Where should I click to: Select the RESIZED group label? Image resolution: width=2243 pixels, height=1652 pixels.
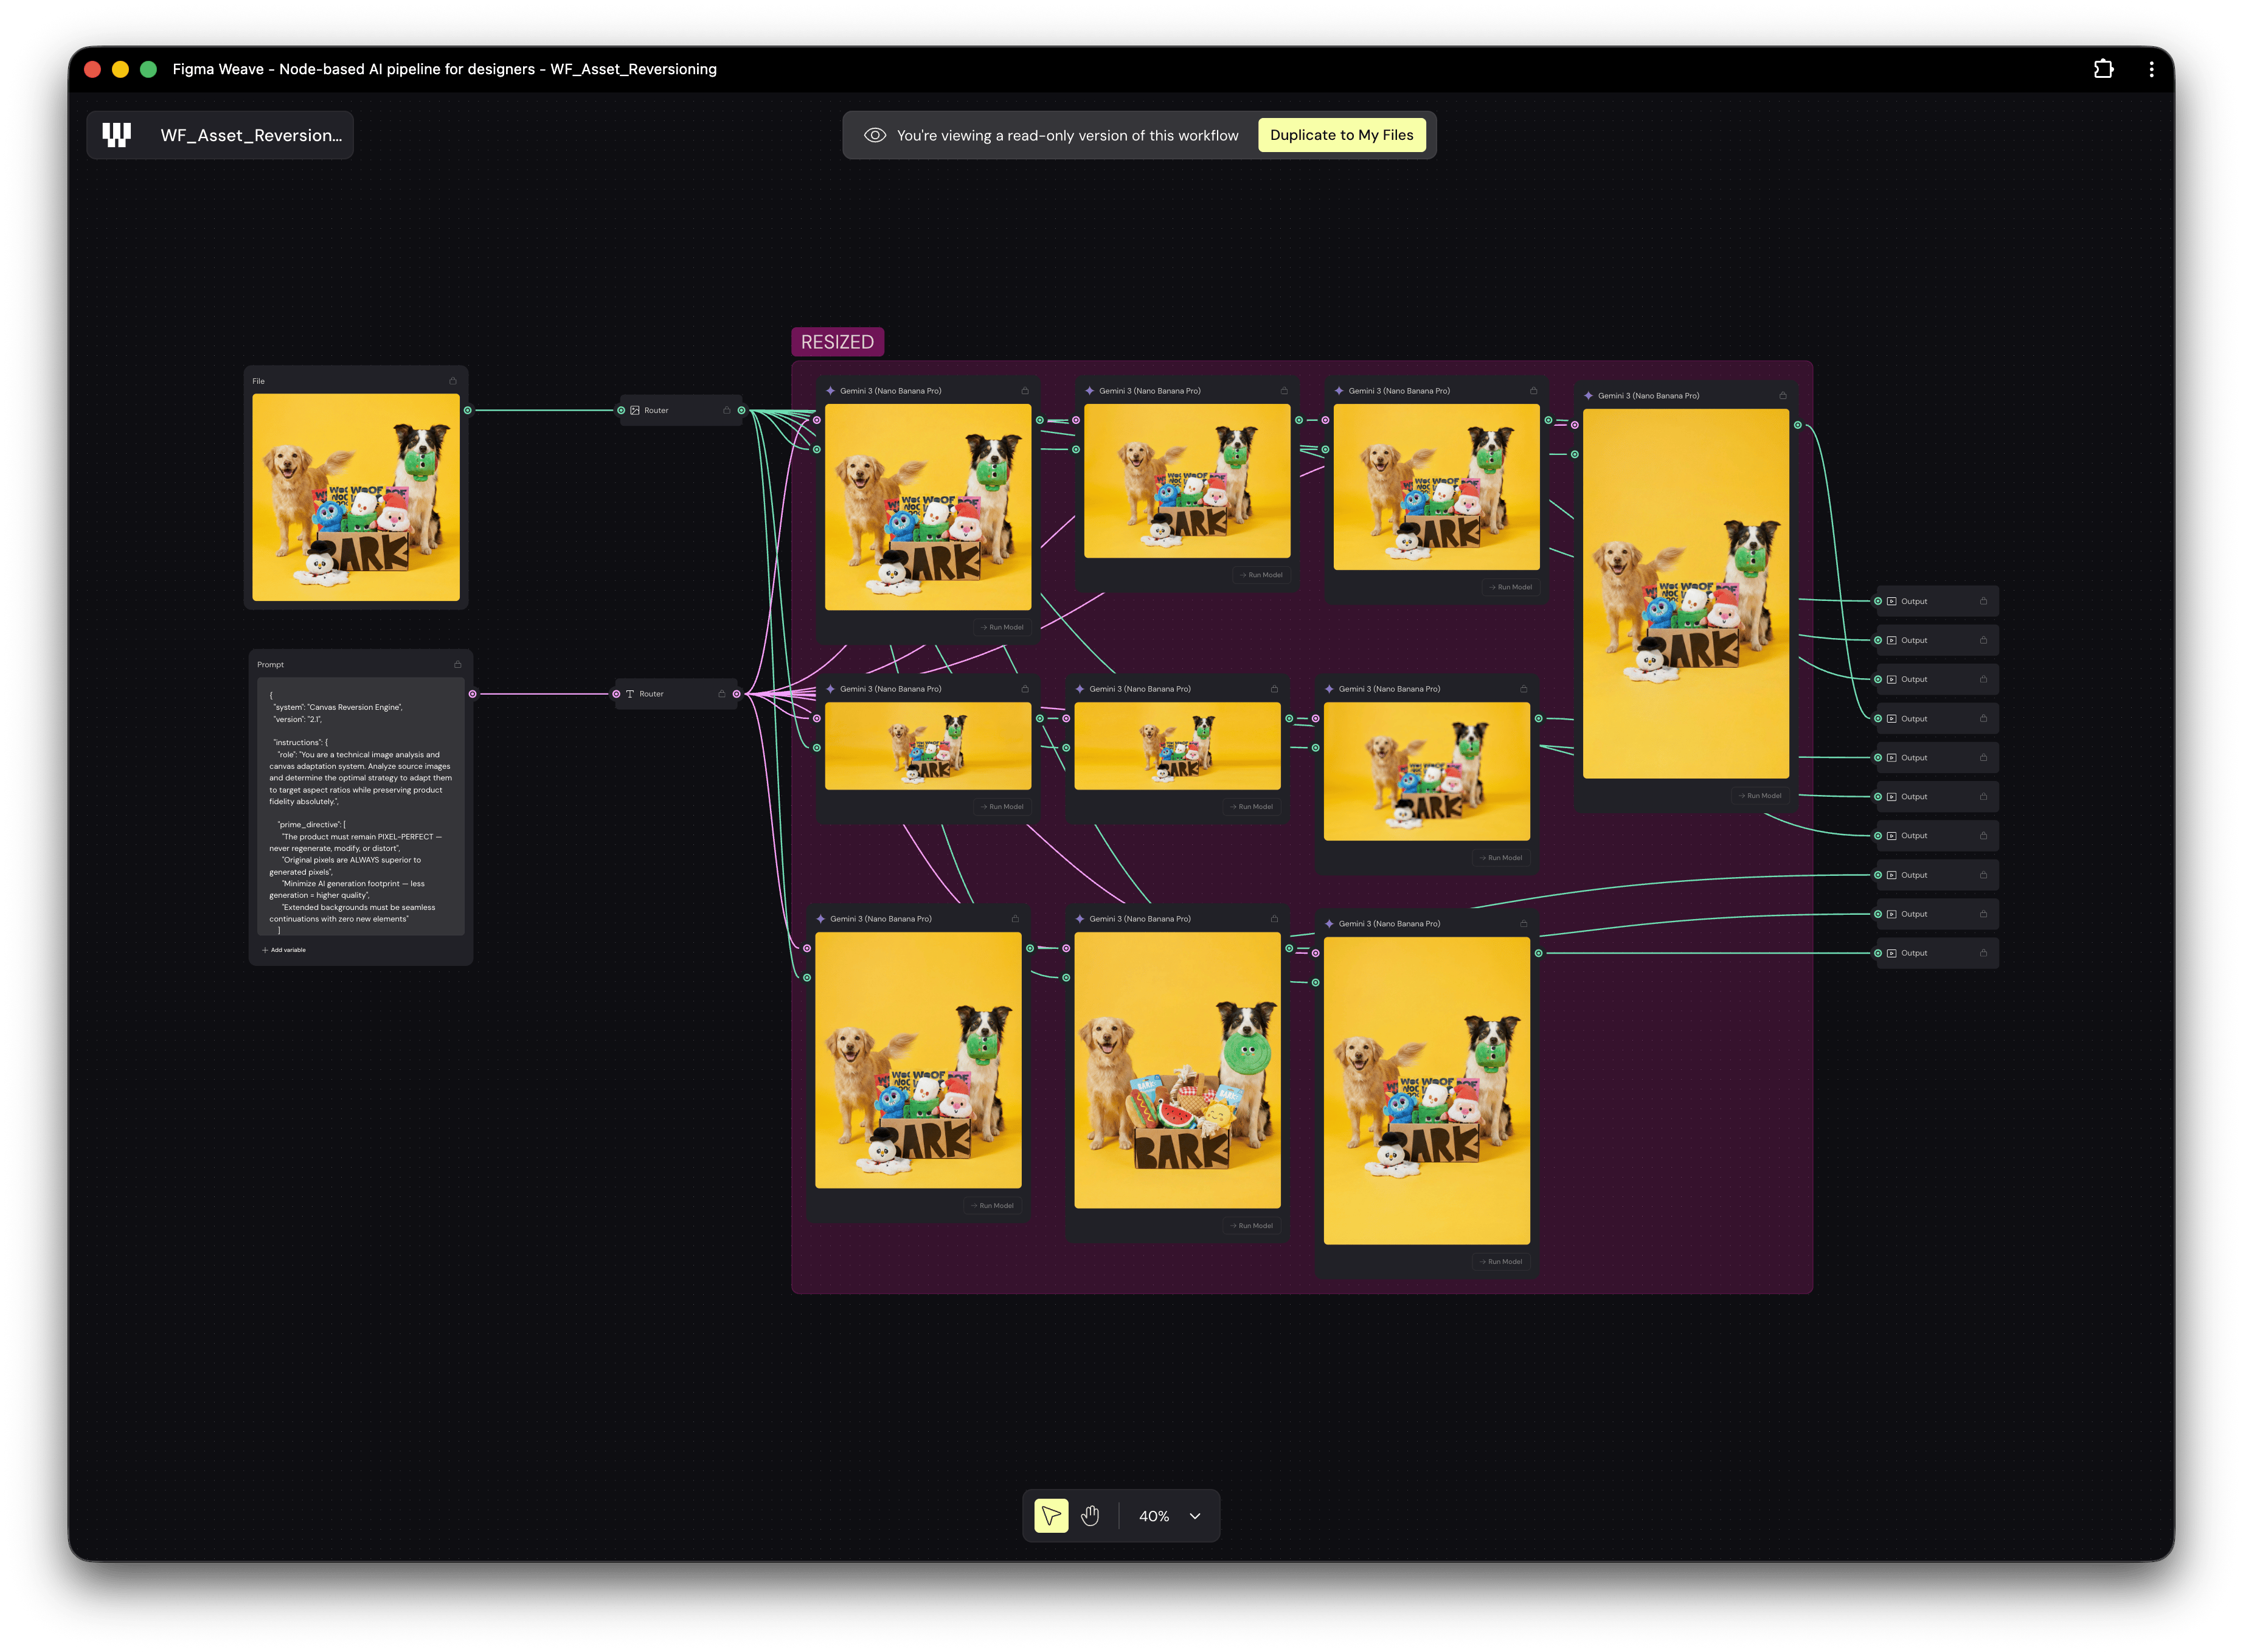(837, 342)
